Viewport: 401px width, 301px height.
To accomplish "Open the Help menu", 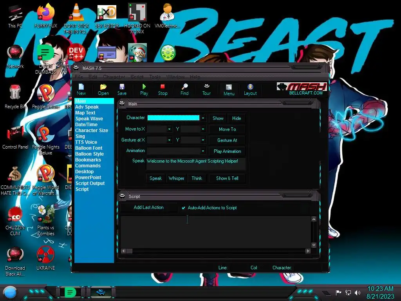I will click(195, 77).
